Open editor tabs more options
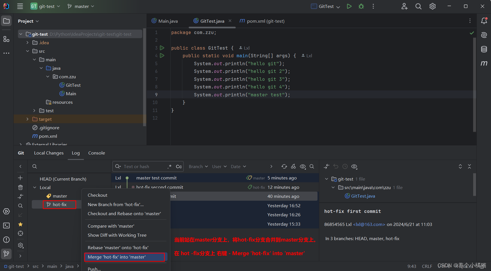 point(470,21)
